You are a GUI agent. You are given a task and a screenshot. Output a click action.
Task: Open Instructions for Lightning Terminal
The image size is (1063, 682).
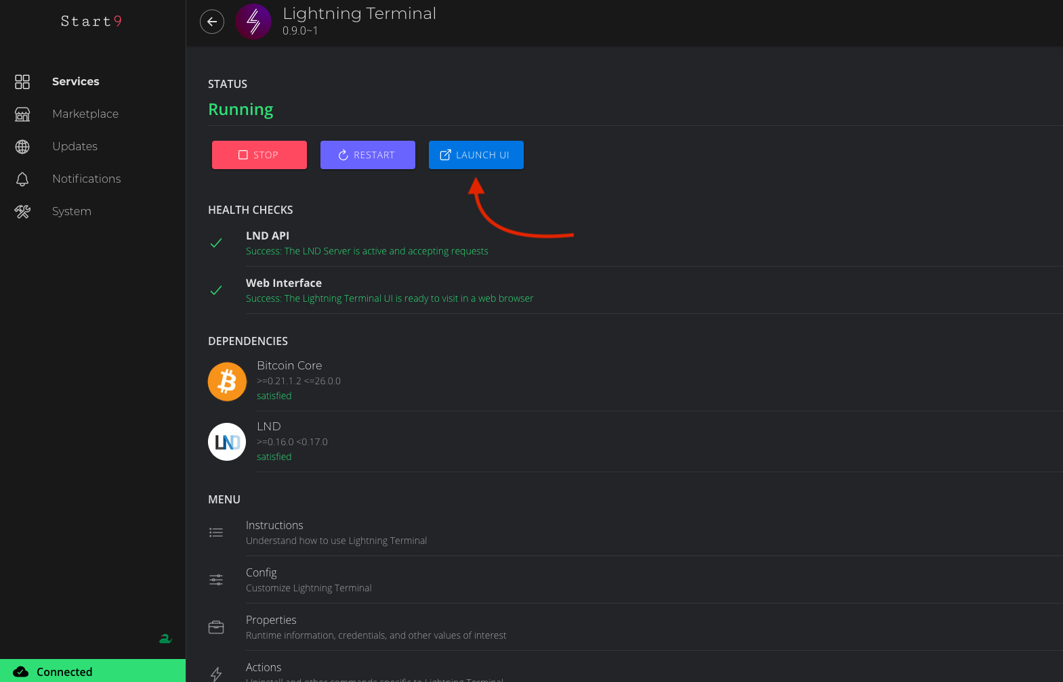(x=336, y=532)
